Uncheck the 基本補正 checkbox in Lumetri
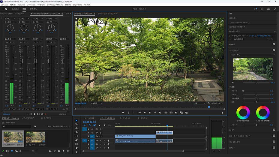Screen dimensions: 279x157 [274, 44]
